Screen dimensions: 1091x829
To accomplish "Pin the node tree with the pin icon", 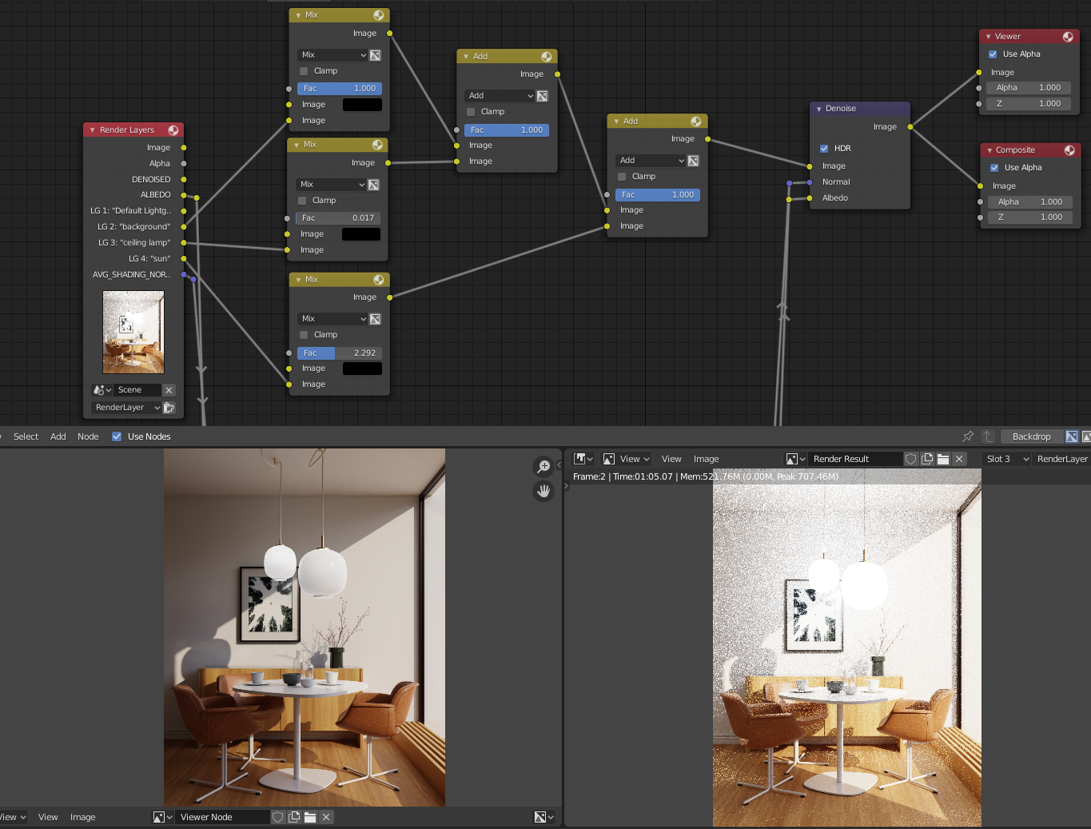I will click(x=968, y=436).
